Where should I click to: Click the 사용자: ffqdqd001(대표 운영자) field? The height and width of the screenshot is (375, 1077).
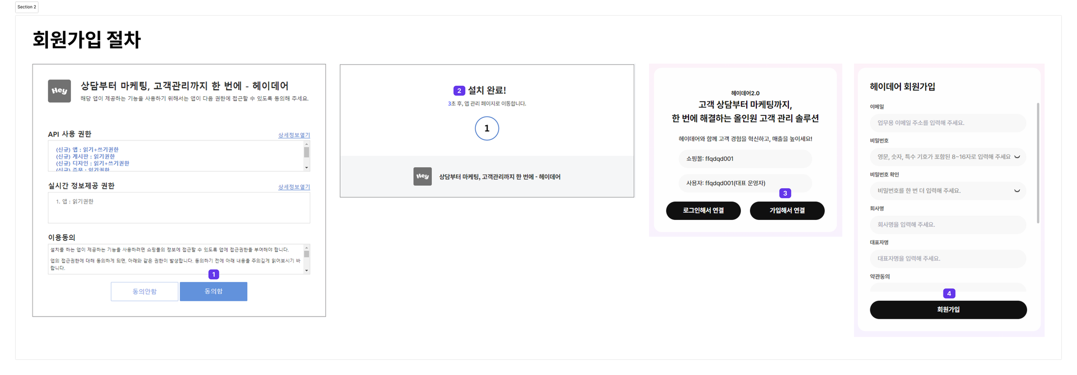tap(745, 183)
